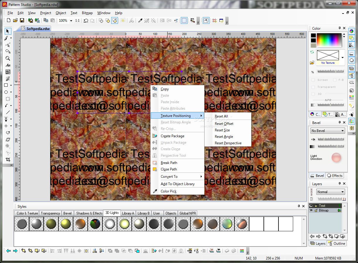Click the New document icon

point(9,20)
